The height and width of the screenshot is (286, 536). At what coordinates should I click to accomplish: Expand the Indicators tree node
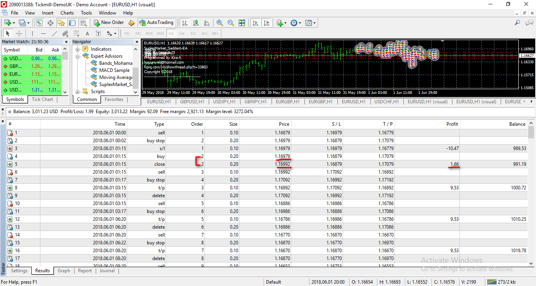(x=78, y=49)
